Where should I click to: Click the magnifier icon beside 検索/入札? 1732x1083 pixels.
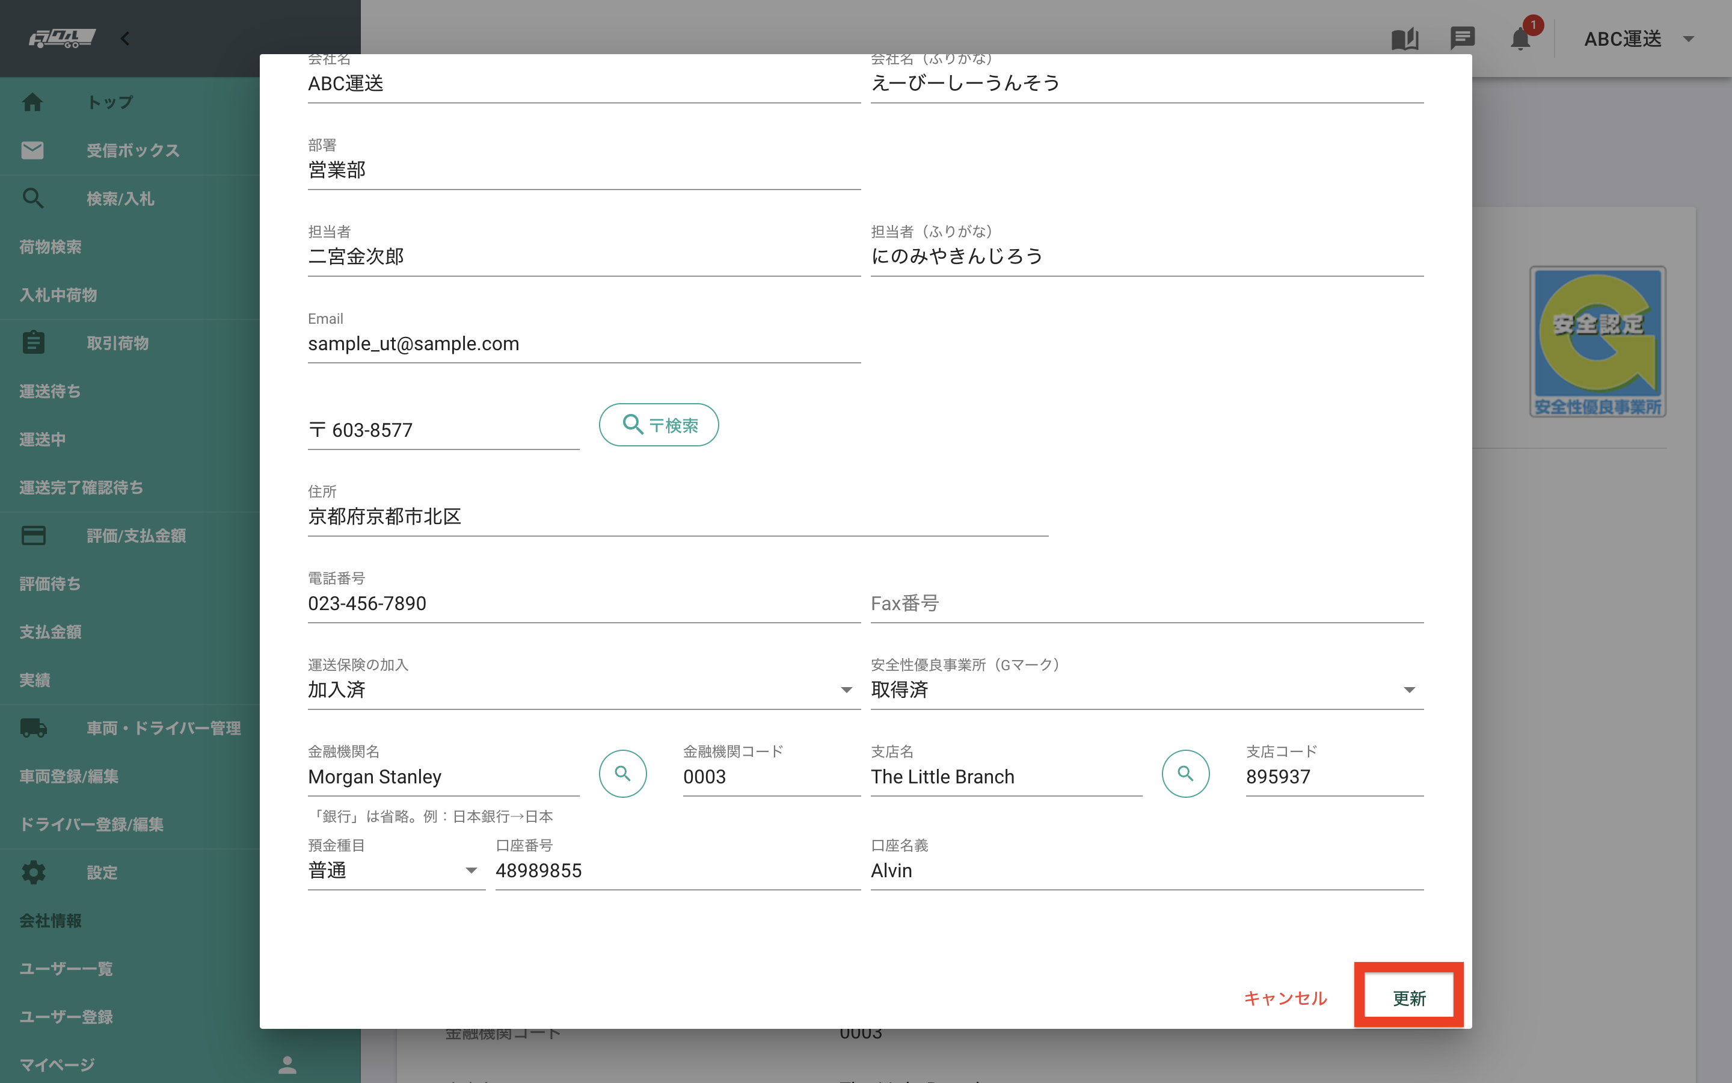click(x=32, y=199)
